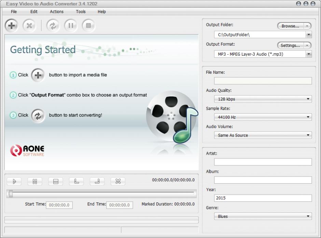
Task: Pause the media preview player
Action: [35, 181]
